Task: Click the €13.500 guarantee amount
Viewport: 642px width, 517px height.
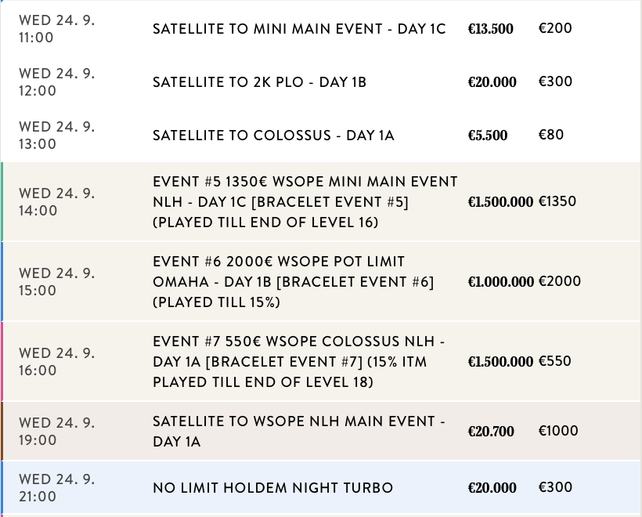Action: 490,30
